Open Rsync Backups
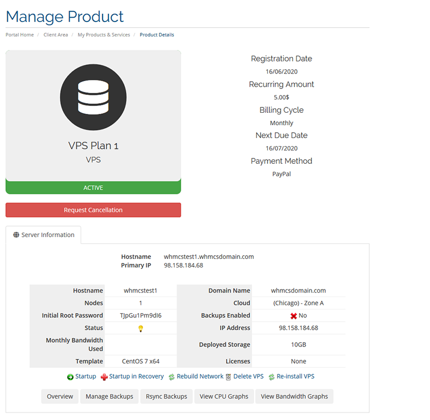Screen dimensions: 430x420 coord(167,396)
